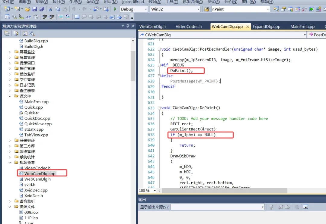
Task: Click the Comment Selection lines icon
Action: [x=61, y=17]
